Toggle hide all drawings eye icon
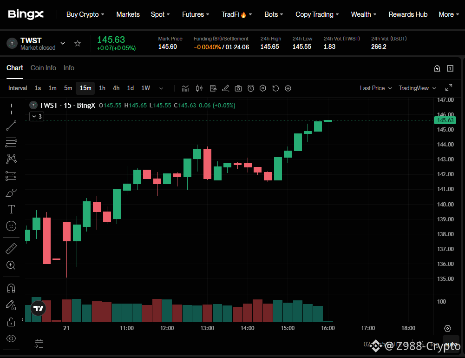The width and height of the screenshot is (465, 358). [11, 338]
